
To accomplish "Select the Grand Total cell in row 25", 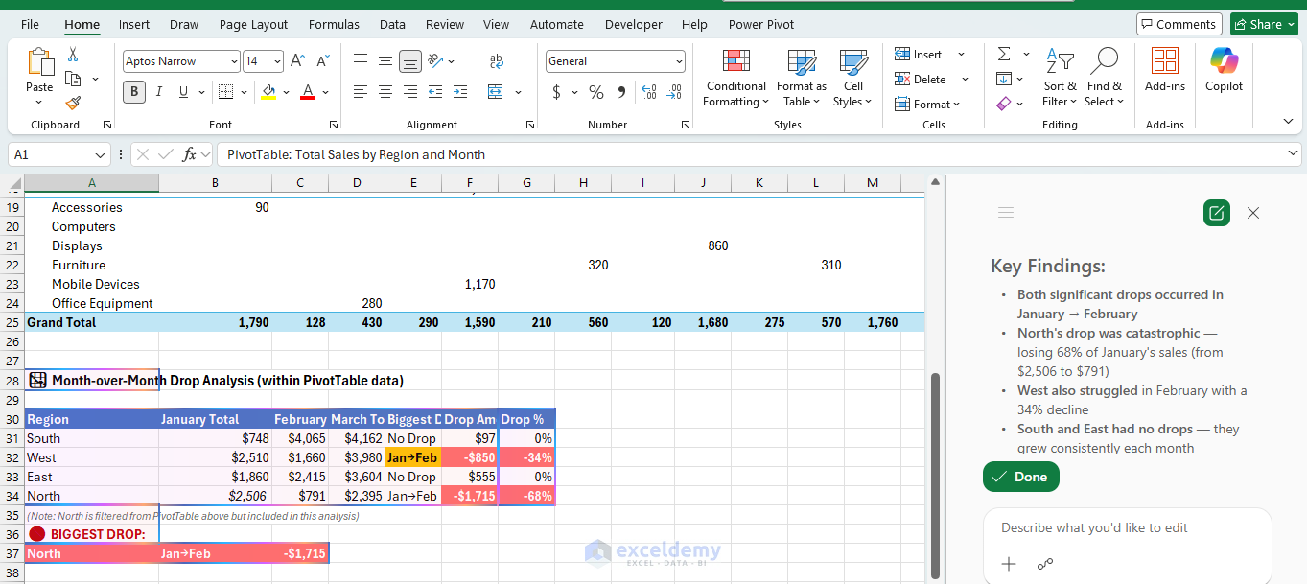I will tap(92, 323).
